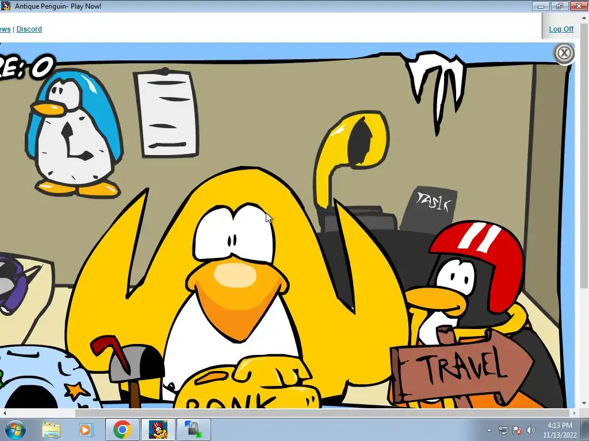Open the lock transfer app in taskbar
This screenshot has width=589, height=441.
point(193,430)
